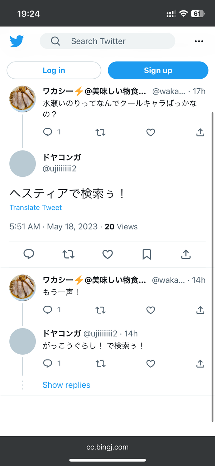
Task: Like the main ヘスティア tweet
Action: [x=107, y=254]
